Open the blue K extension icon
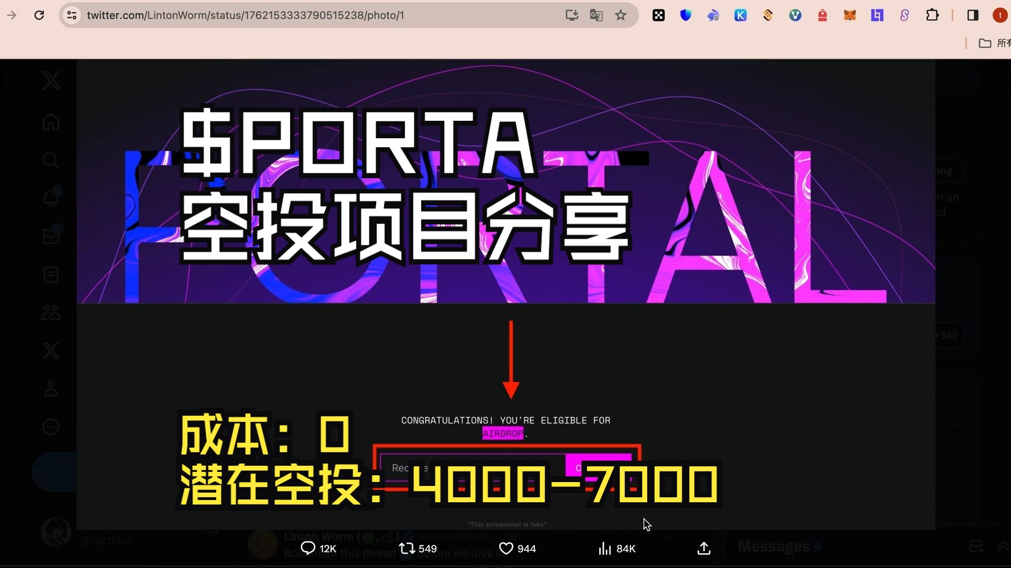This screenshot has width=1011, height=568. [741, 15]
